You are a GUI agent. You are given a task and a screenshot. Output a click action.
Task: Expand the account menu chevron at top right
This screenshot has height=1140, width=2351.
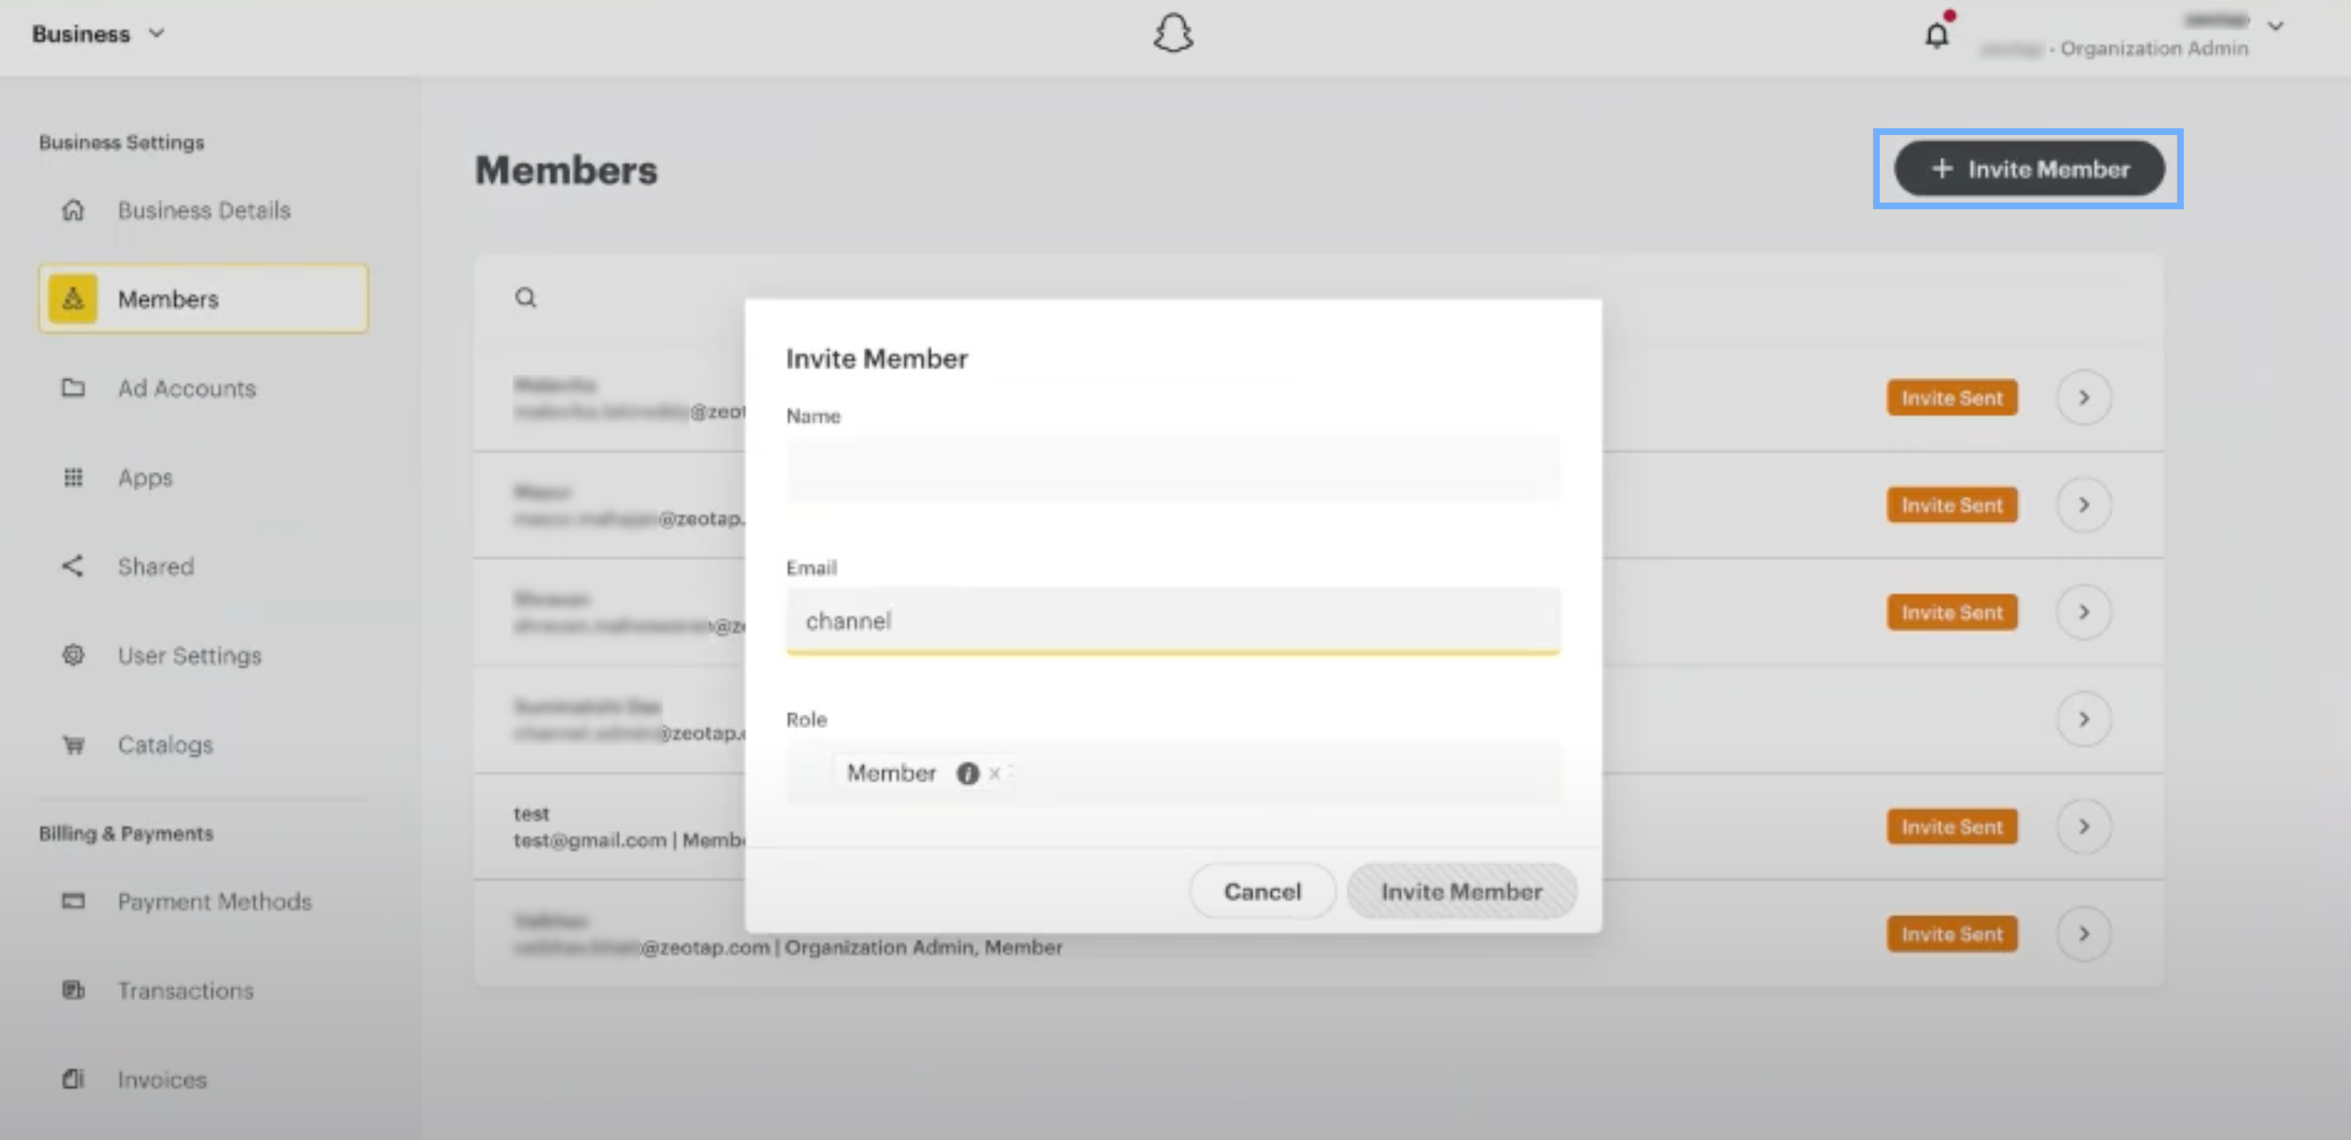click(2275, 26)
